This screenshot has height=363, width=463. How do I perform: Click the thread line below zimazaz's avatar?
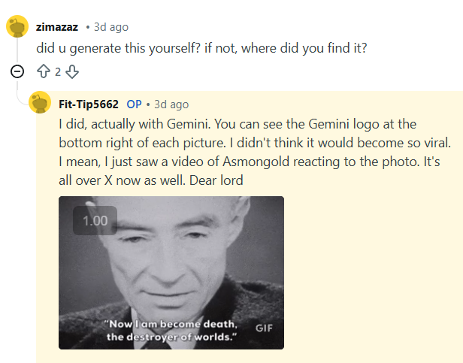tap(17, 51)
